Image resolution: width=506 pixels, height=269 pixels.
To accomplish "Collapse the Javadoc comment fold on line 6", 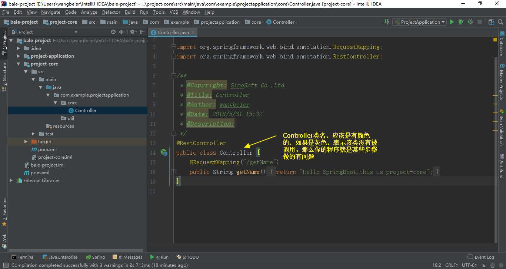I will pyautogui.click(x=173, y=75).
